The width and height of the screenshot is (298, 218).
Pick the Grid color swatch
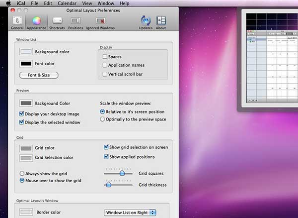(x=26, y=148)
